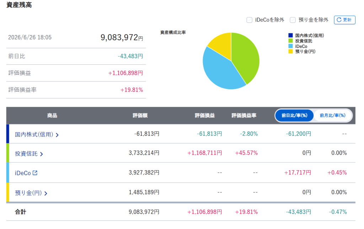Open the iDeCo link
364x229 pixels.
[23, 173]
